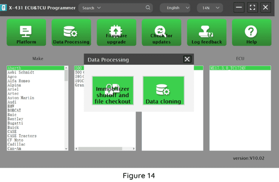Screen dimensions: 279x182
Task: Select Can-Am in Make list
Action: click(36, 148)
